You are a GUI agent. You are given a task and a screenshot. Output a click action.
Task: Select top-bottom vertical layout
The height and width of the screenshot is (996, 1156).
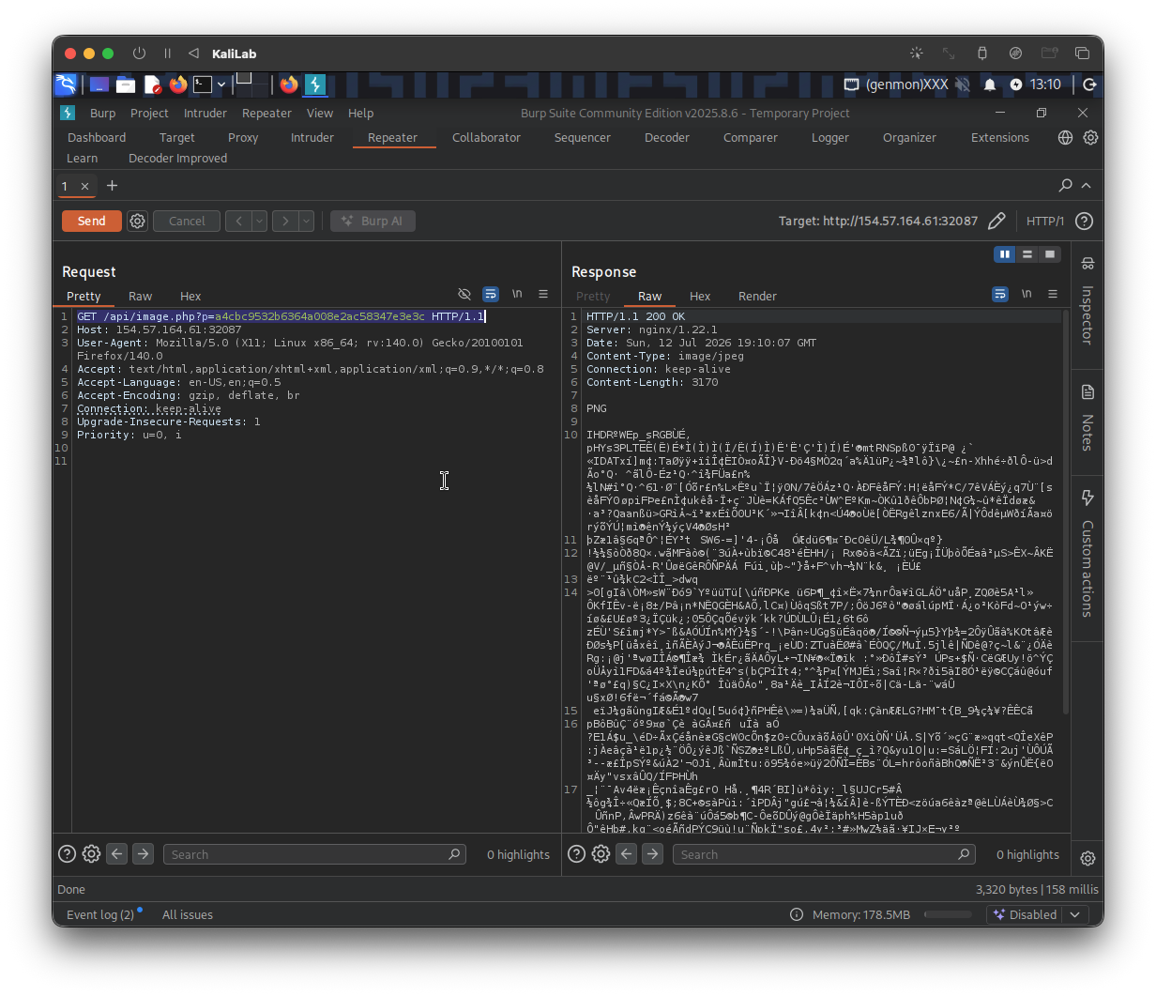(x=1027, y=254)
